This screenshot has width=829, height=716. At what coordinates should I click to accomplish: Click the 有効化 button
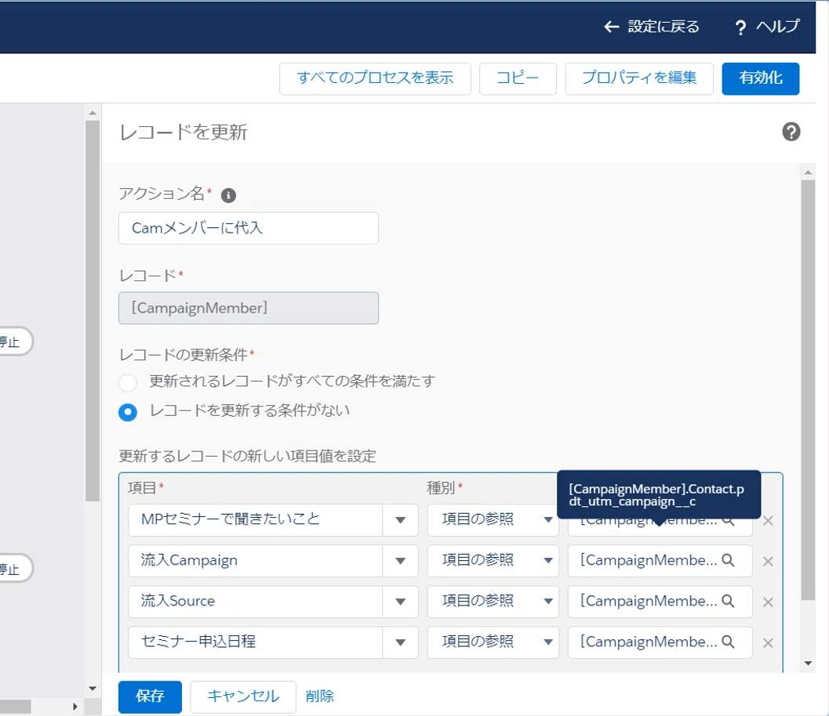click(x=760, y=78)
